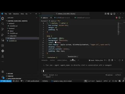Open the Go menu
The image size is (125, 94).
(27, 14)
